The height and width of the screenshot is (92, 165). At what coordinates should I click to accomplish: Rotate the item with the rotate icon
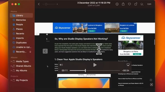136,4
